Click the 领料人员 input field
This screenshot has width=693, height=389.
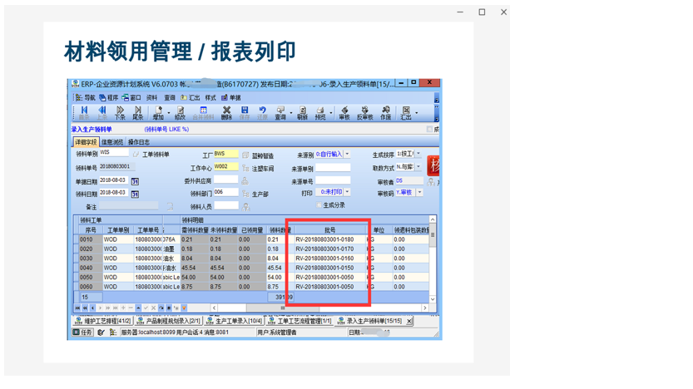tap(225, 205)
